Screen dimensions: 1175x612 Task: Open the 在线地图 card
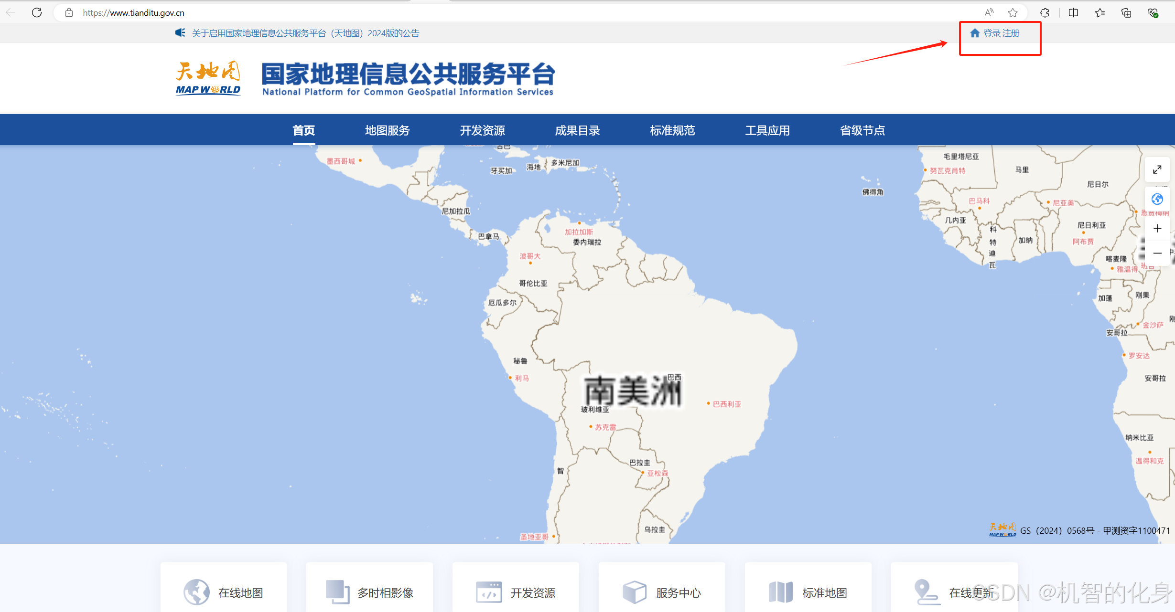[x=224, y=592]
